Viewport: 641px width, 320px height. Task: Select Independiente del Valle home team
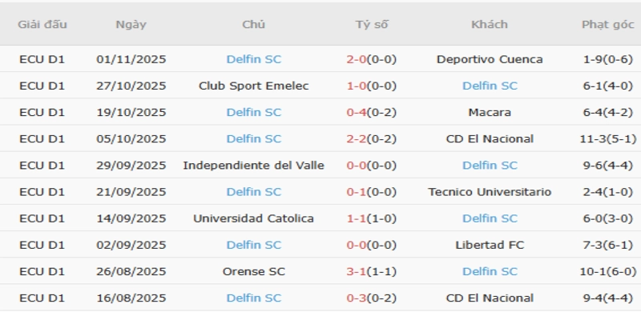tap(253, 165)
